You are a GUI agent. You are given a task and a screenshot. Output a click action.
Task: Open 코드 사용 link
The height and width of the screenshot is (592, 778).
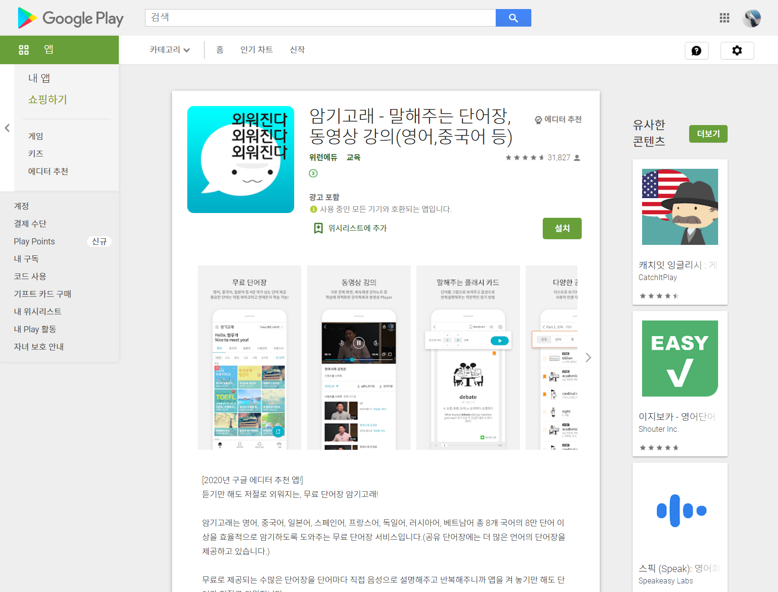(30, 276)
